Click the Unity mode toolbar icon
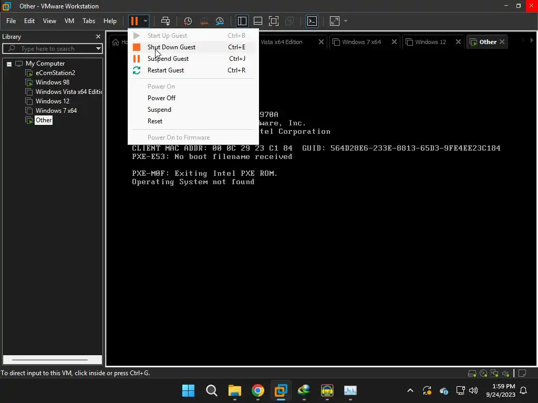This screenshot has width=538, height=403. coord(289,21)
